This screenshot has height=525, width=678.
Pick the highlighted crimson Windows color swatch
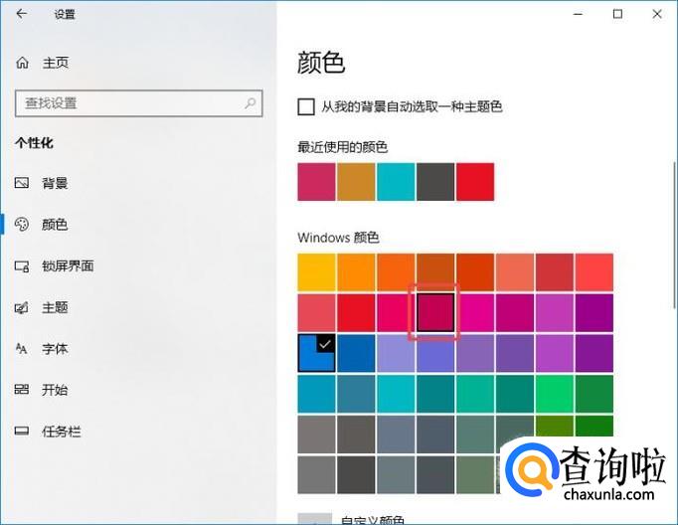tap(435, 312)
